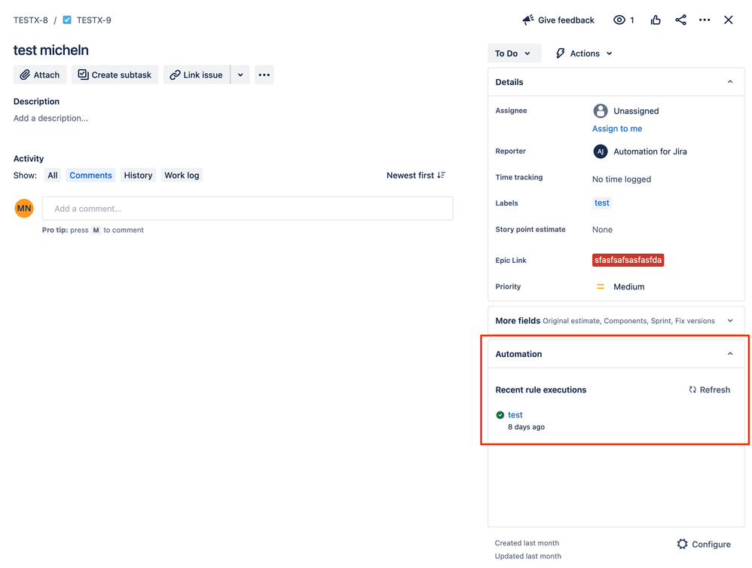Click the Add a comment field

[247, 208]
